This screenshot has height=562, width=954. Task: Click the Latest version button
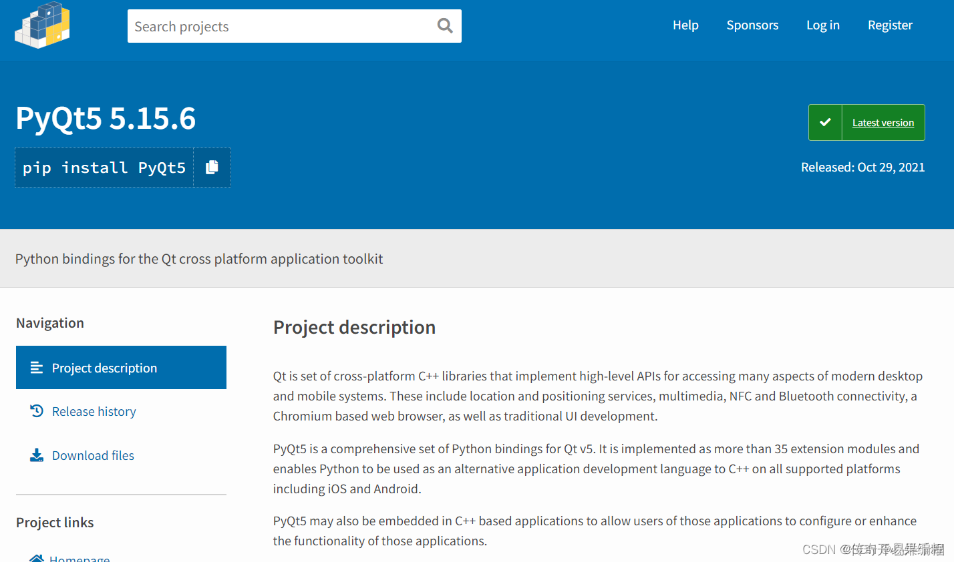pyautogui.click(x=866, y=123)
